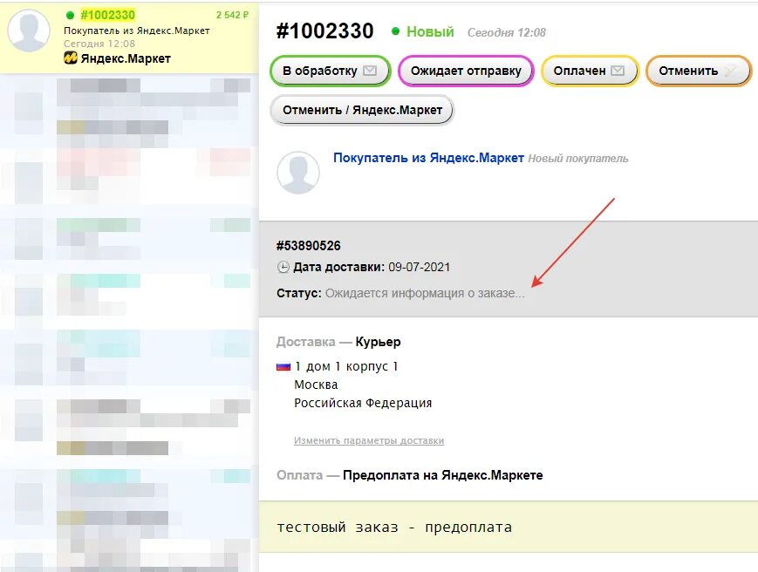This screenshot has width=758, height=572.
Task: Click the buyer avatar in the order details
Action: 297,173
